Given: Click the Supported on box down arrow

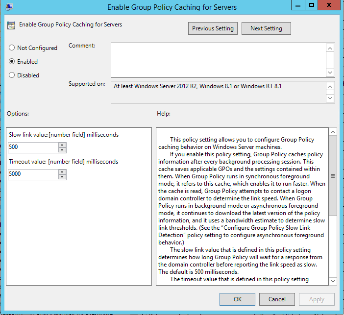Looking at the screenshot, I should [x=330, y=98].
